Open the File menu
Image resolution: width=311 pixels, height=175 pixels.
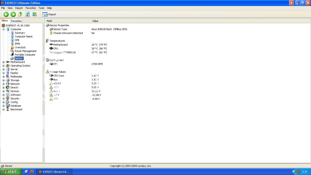[3, 8]
